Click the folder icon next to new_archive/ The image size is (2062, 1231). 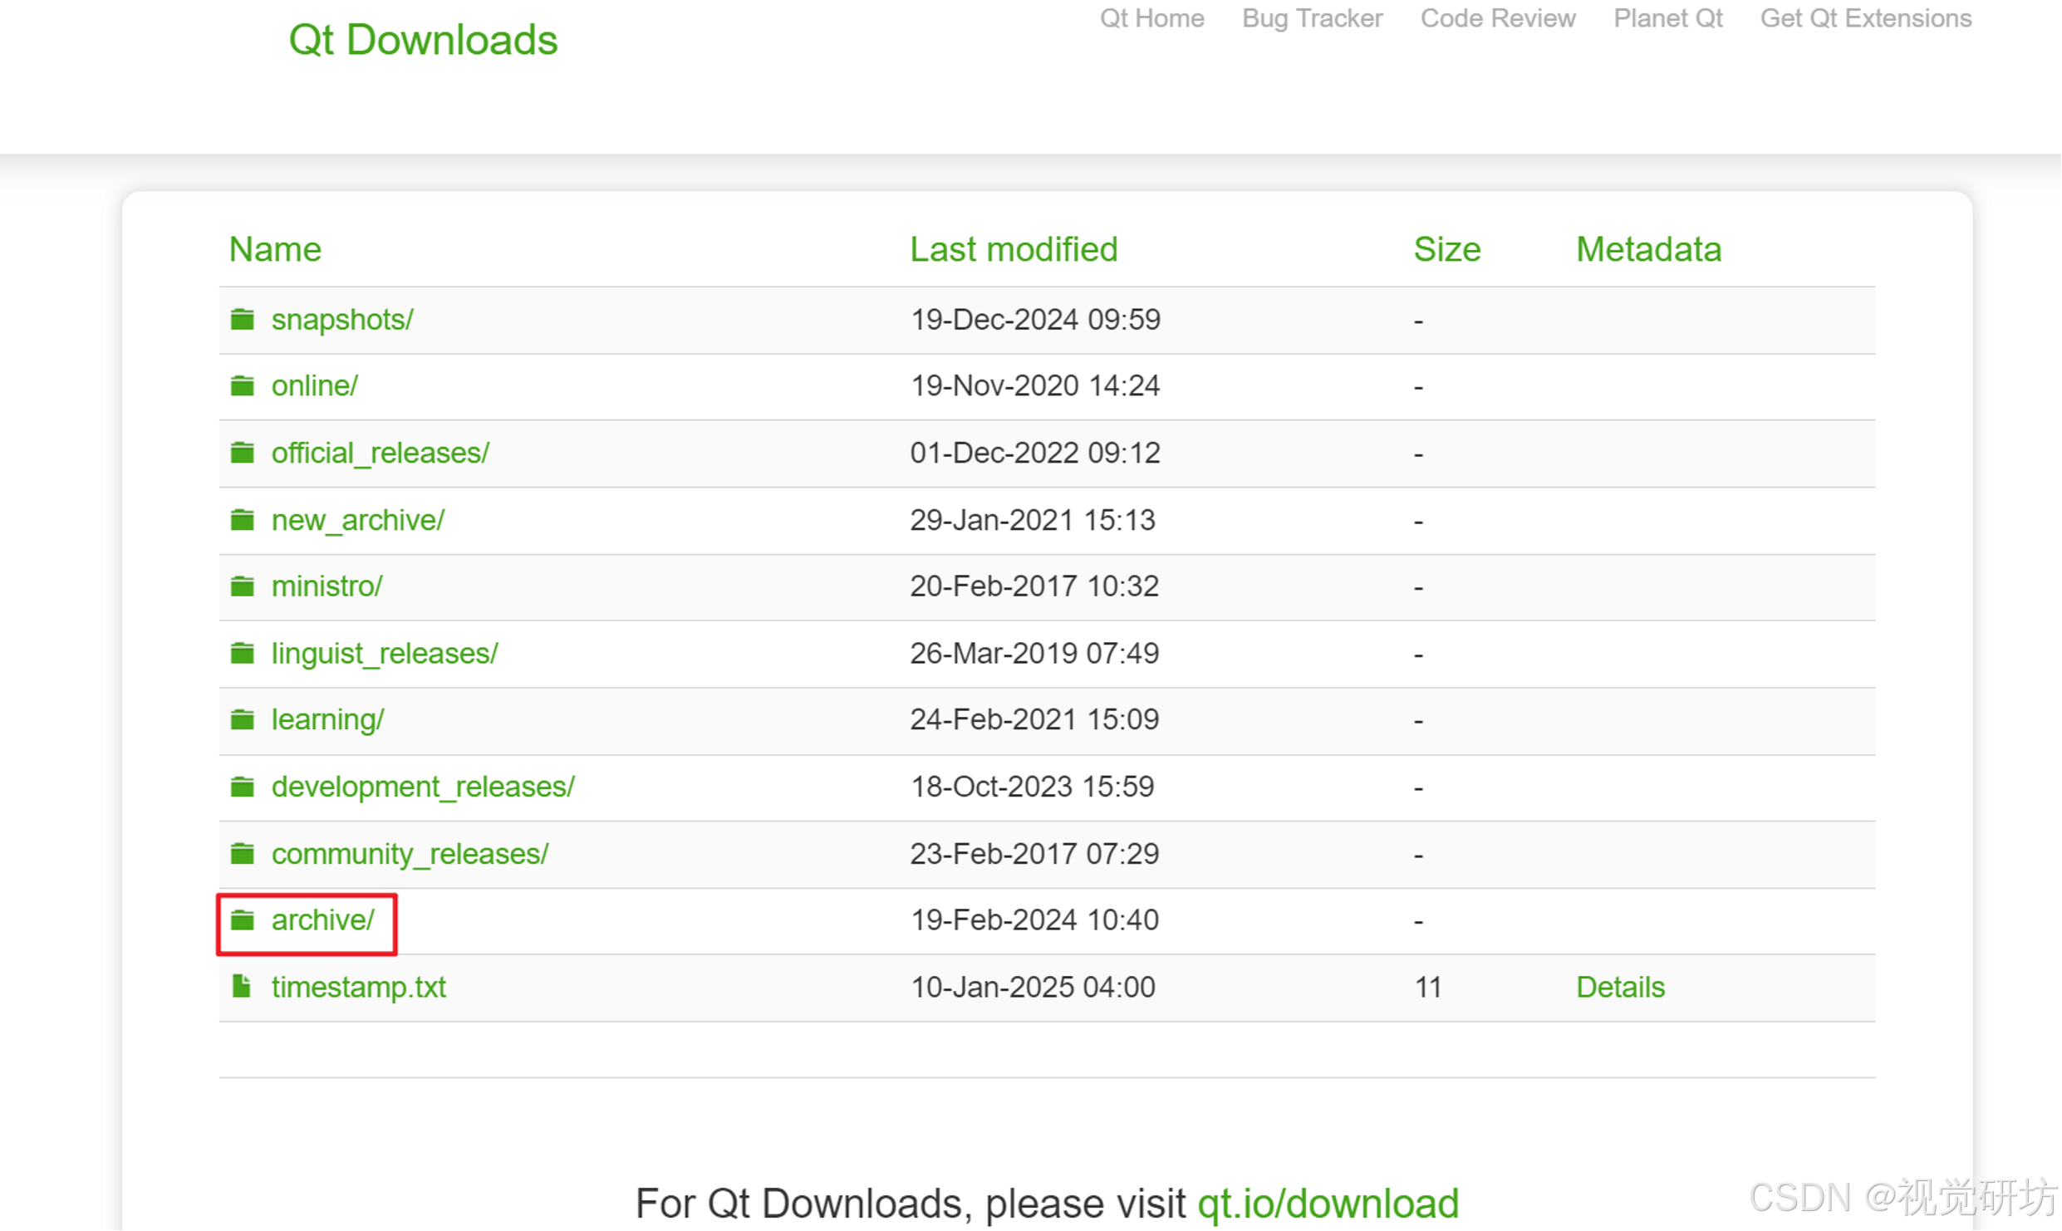(242, 520)
